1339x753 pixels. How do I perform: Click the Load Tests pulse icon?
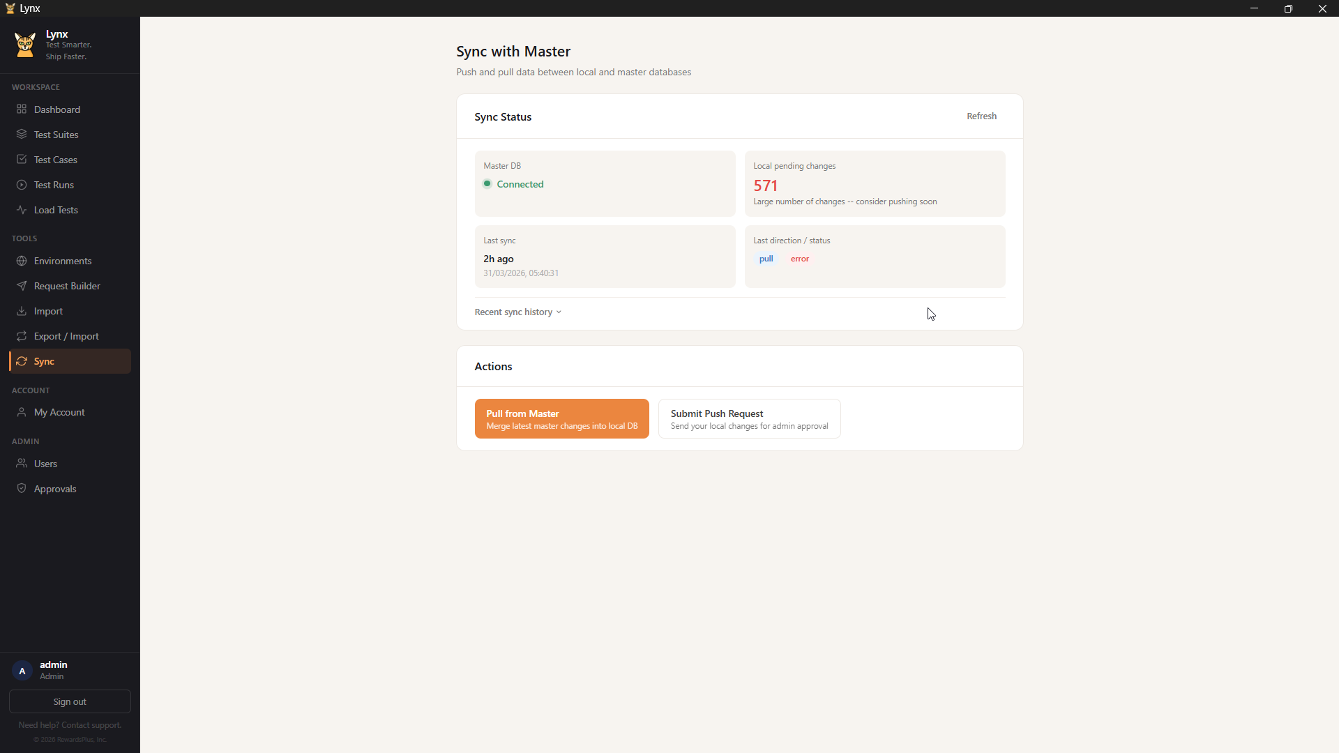point(22,210)
